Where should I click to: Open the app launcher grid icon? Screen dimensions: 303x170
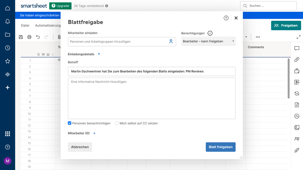(x=7, y=134)
